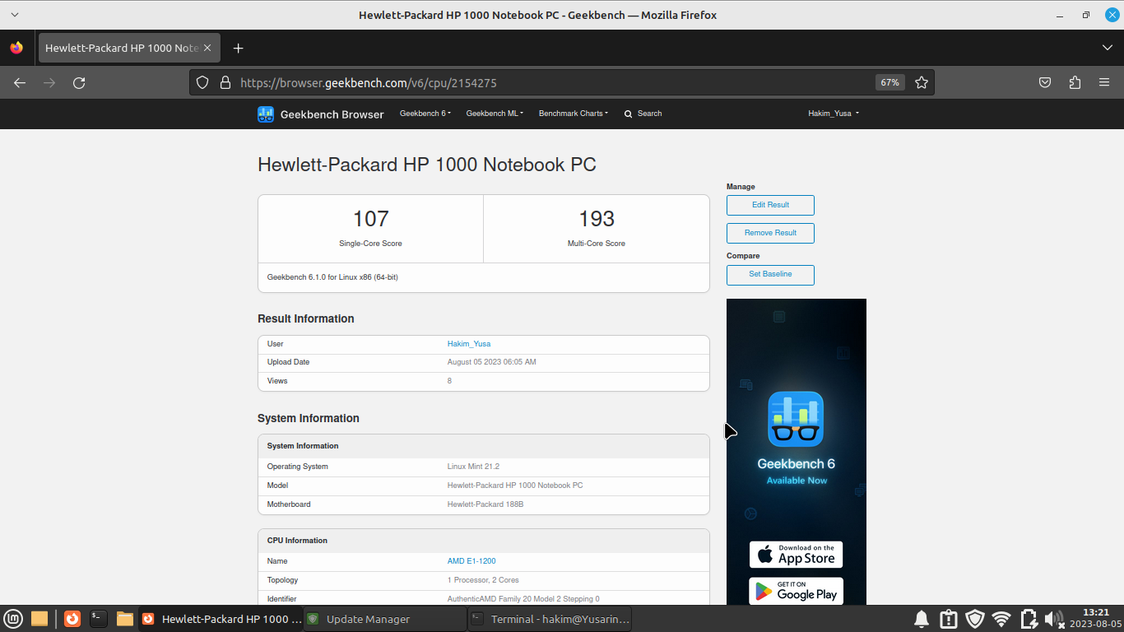
Task: Click the Firefox logo in tab bar
Action: click(16, 48)
